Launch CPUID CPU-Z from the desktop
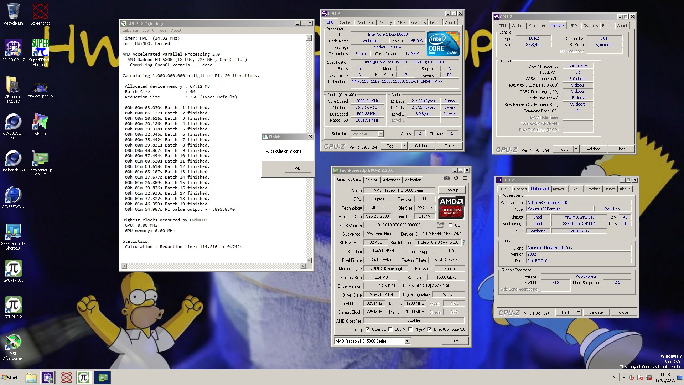 tap(13, 51)
